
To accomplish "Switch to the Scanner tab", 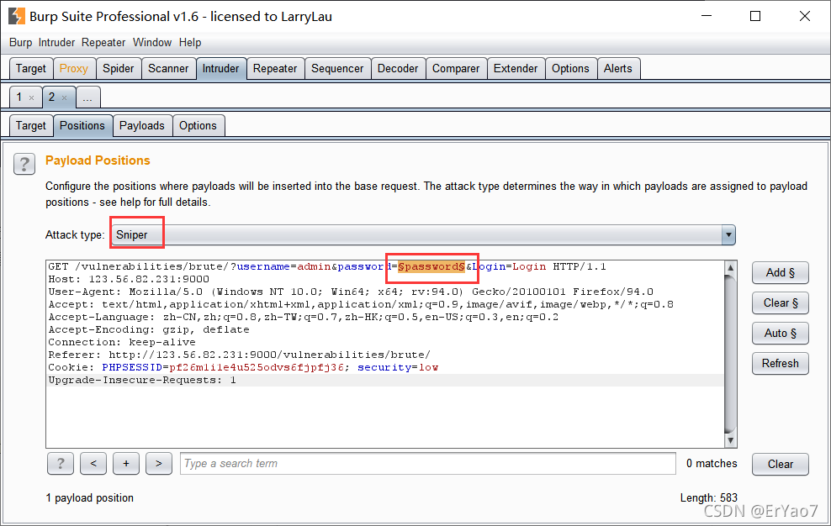I will tap(168, 68).
